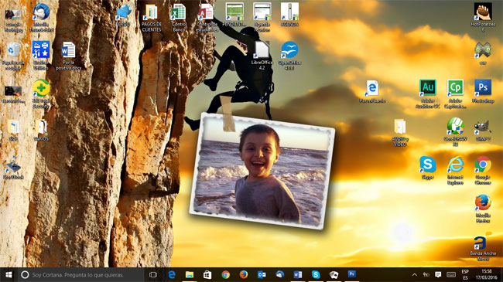Select the laptop-like shortcut below the folders

[x=13, y=168]
